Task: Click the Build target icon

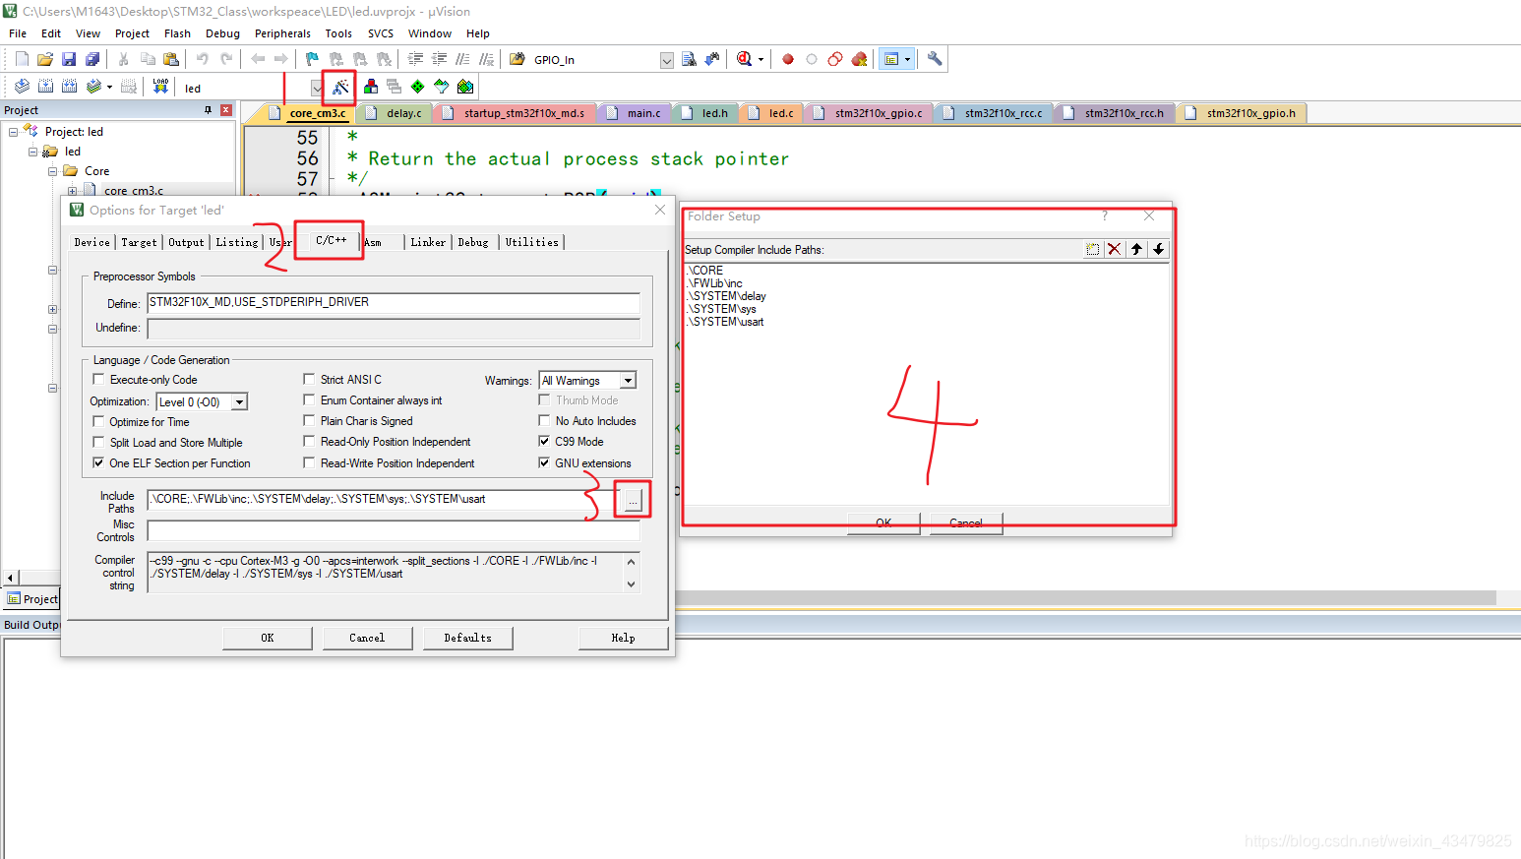Action: click(x=45, y=87)
